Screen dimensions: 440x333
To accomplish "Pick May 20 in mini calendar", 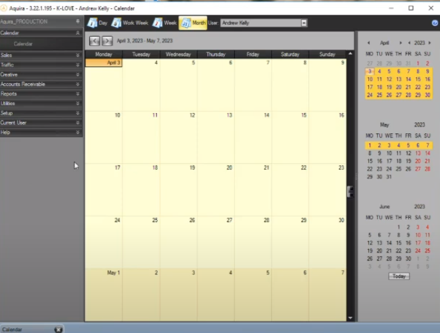I will click(418, 161).
